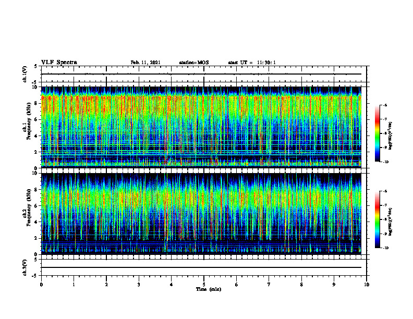Click time-axis tick label "2"
Viewport: 413px width, 319px height.
tap(106, 285)
